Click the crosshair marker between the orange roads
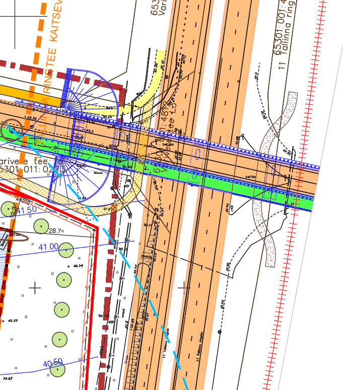This screenshot has height=390, width=343. point(184,287)
